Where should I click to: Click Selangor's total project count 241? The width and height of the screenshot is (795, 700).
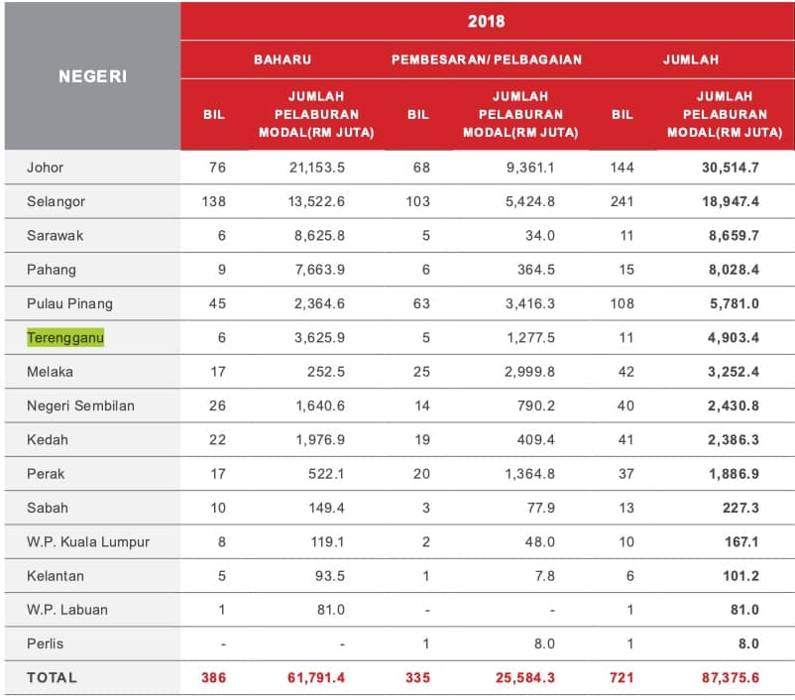tap(622, 201)
